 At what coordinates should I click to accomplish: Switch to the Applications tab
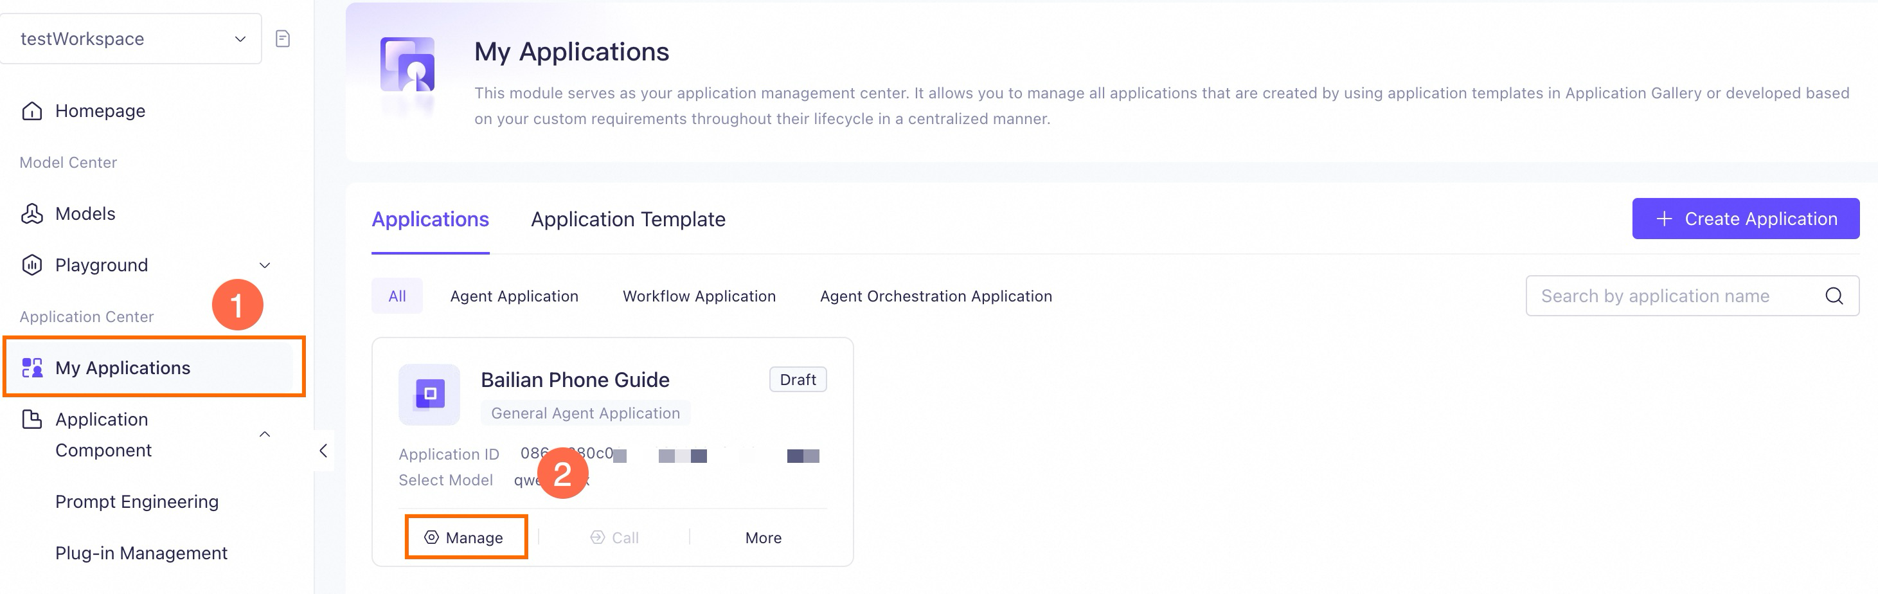(430, 219)
